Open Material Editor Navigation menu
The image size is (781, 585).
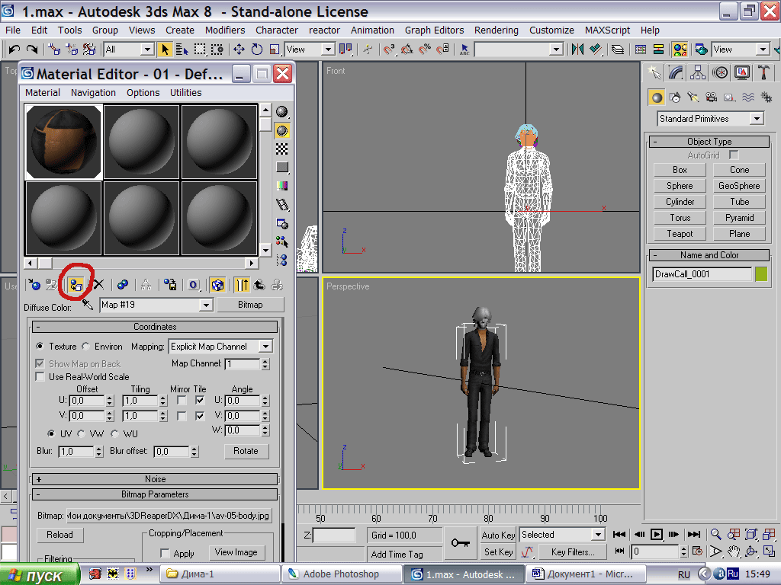[x=93, y=92]
